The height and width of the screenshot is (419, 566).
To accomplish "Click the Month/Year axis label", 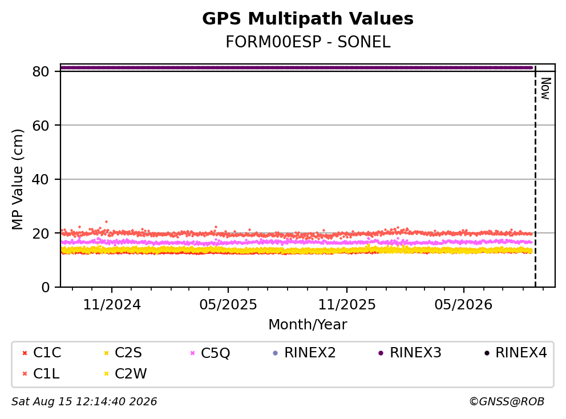I will [308, 325].
